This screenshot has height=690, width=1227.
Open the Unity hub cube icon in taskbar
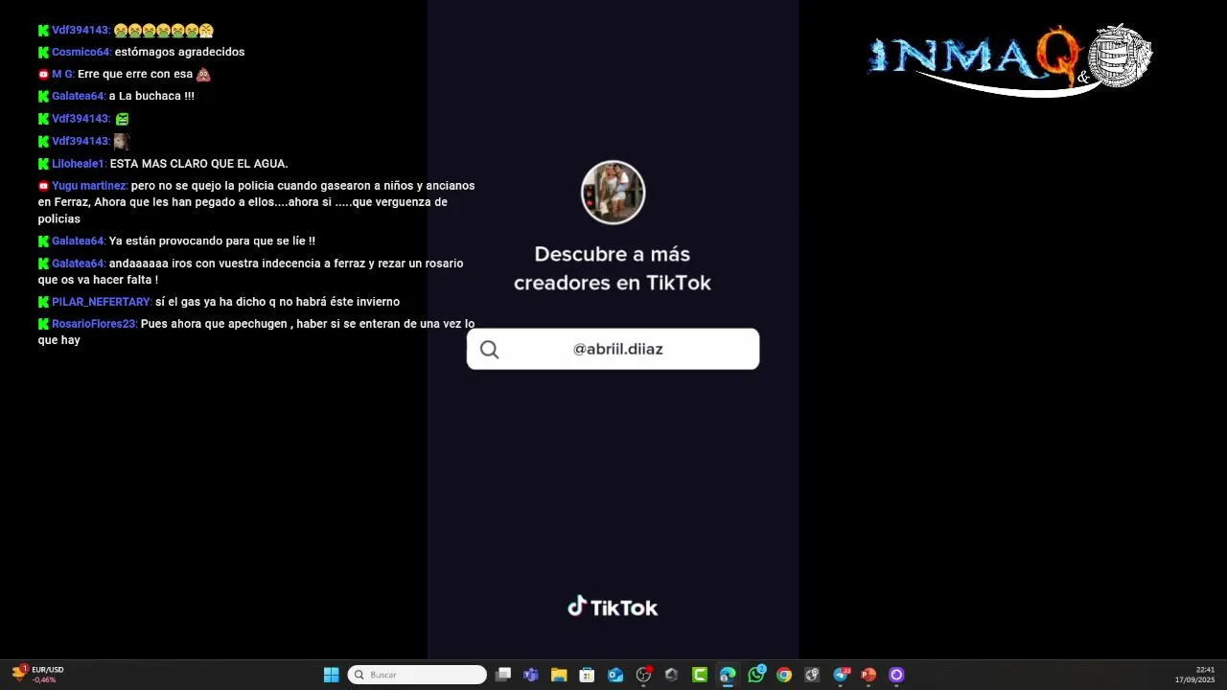pos(671,675)
